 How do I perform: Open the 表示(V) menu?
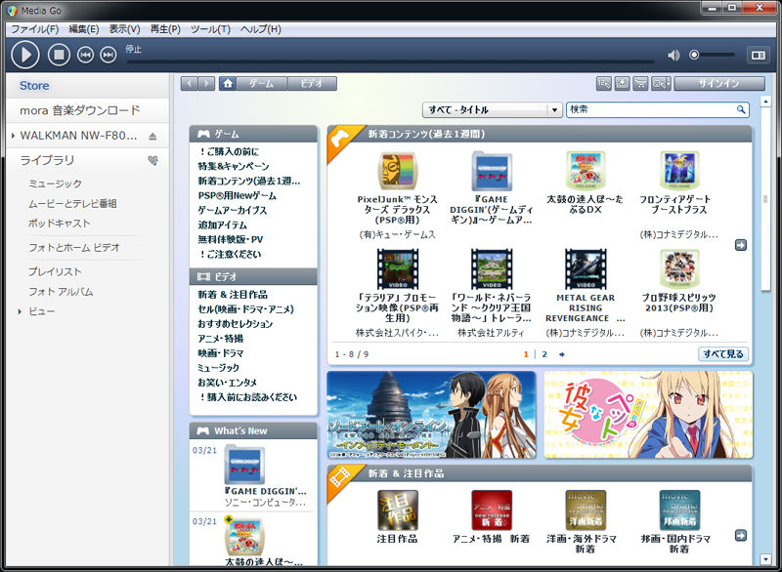click(125, 29)
